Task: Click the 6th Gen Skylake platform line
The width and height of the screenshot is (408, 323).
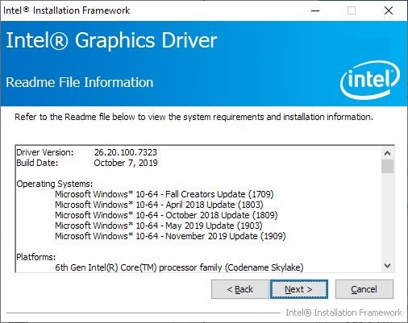Action: click(x=179, y=267)
